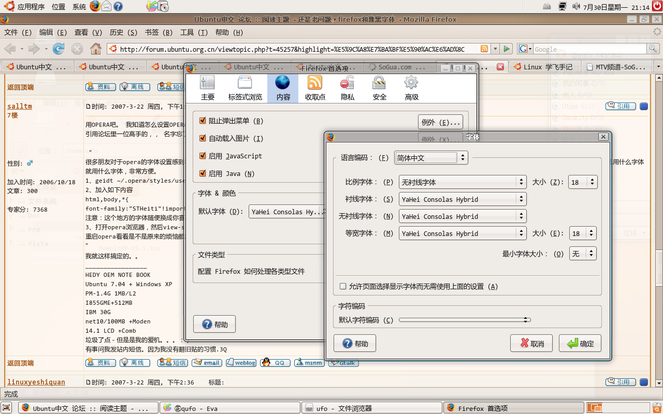Image resolution: width=663 pixels, height=414 pixels.
Task: Enable 允许页面选择显示字体 checkbox
Action: 343,286
